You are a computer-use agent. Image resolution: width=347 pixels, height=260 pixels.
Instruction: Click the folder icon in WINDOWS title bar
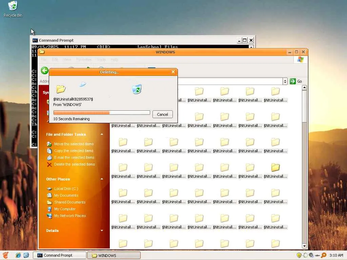pos(42,52)
